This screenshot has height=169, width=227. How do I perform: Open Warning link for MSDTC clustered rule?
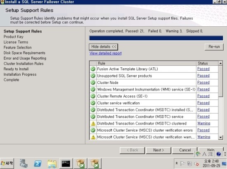(x=204, y=123)
